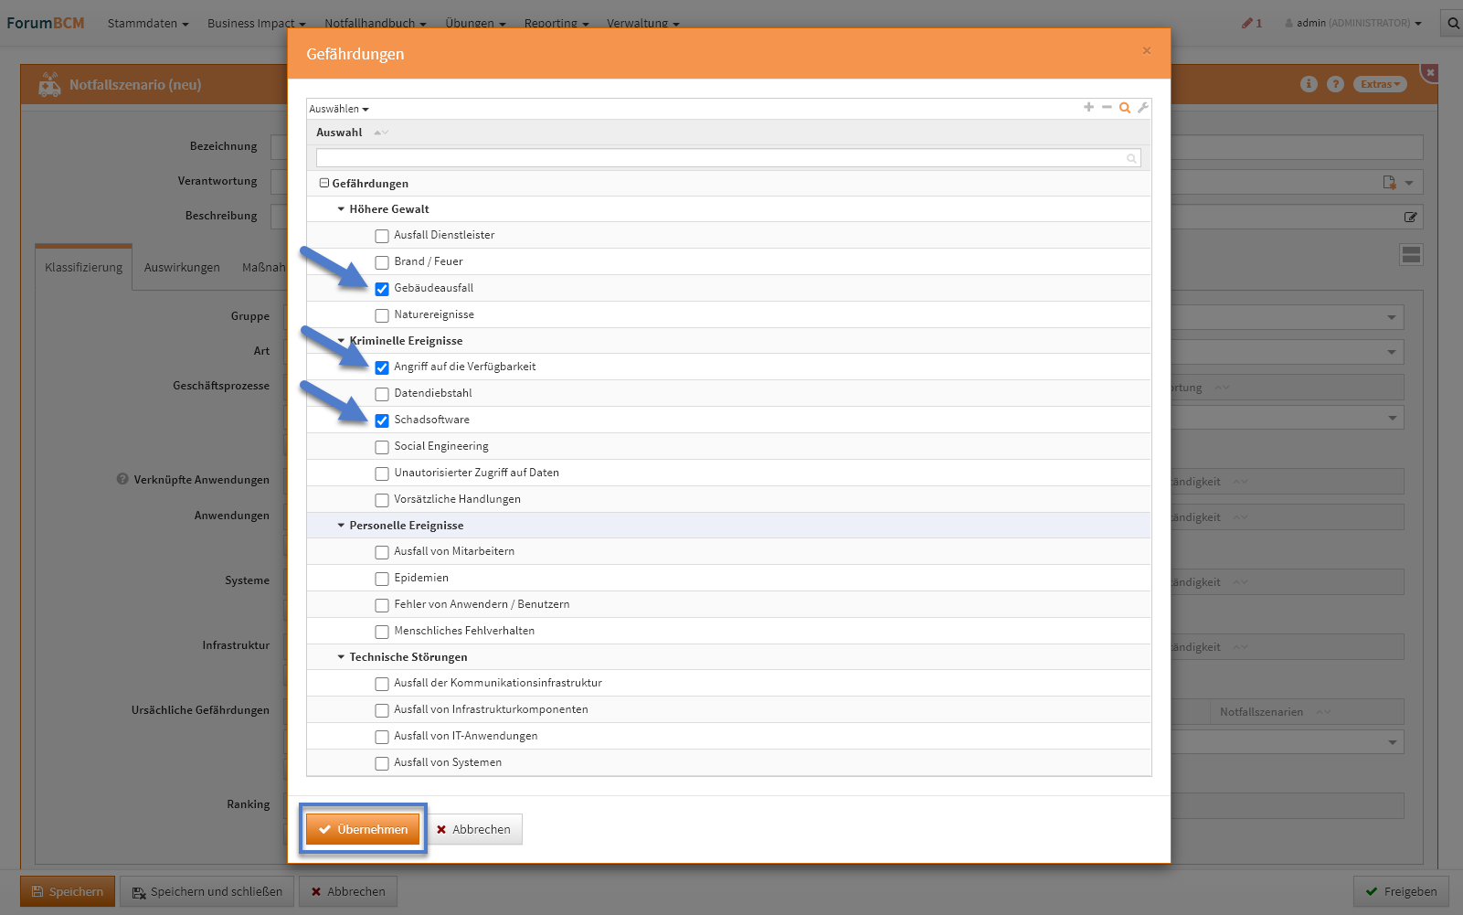This screenshot has width=1463, height=915.
Task: Check the Ausfall von Mitarbeitern checkbox
Action: pyautogui.click(x=382, y=552)
